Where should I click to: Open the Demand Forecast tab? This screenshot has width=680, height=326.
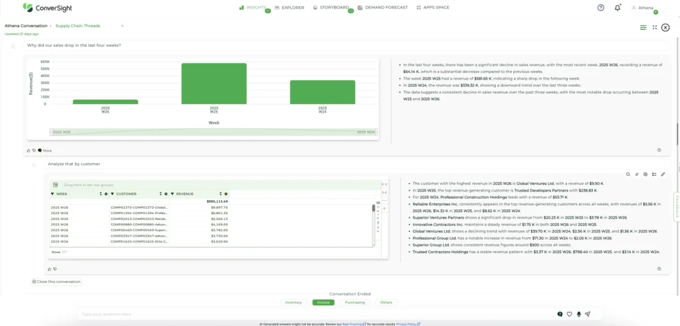382,8
